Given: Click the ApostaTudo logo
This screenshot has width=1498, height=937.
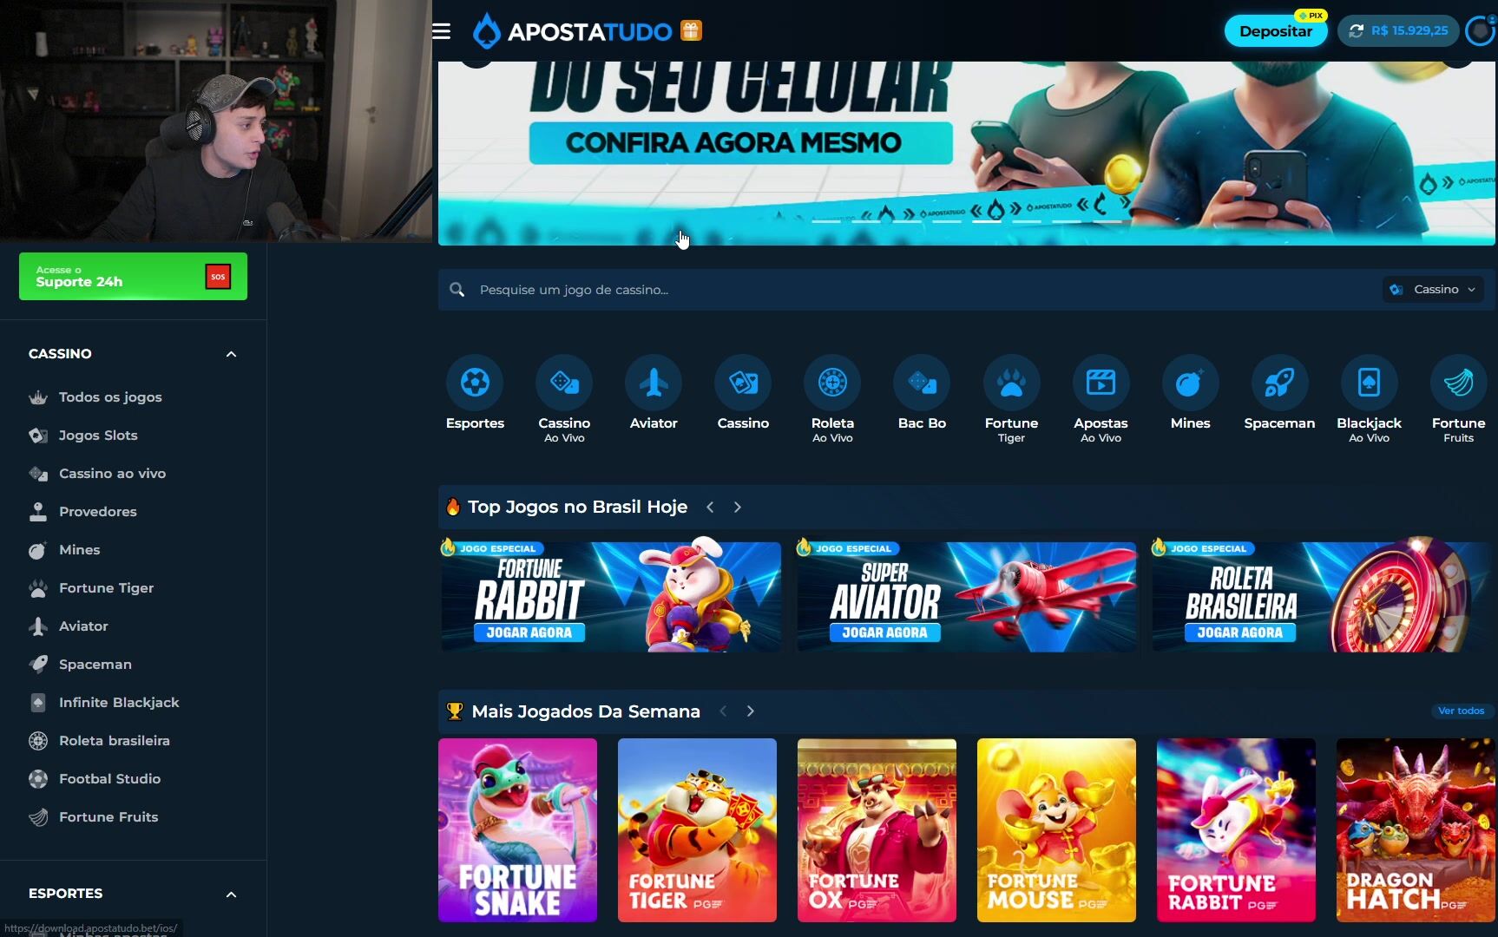Looking at the screenshot, I should tap(573, 31).
